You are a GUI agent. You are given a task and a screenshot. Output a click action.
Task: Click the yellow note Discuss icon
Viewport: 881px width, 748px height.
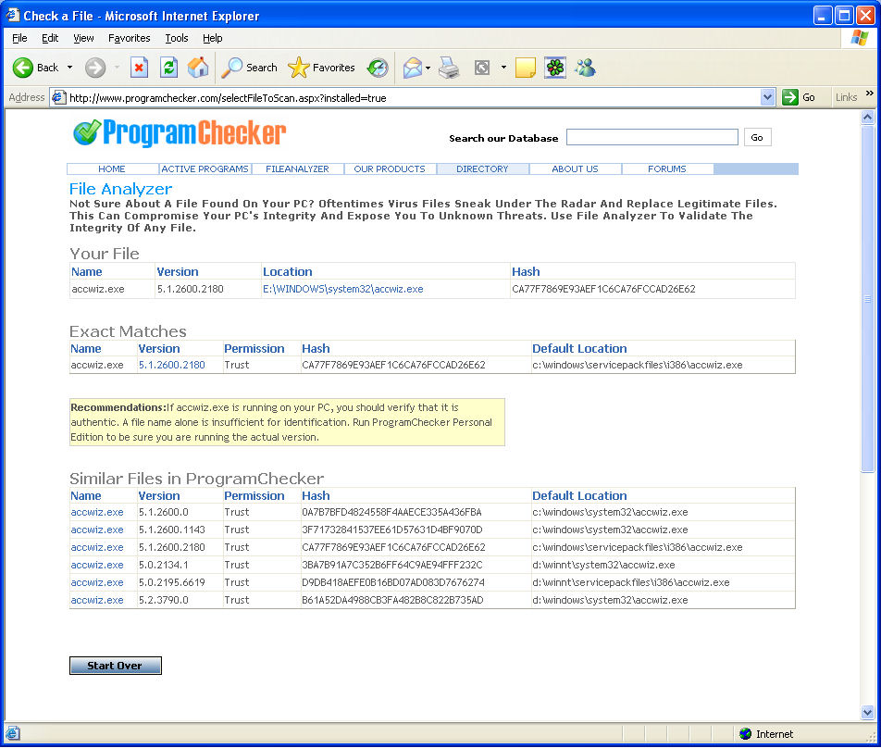point(526,68)
